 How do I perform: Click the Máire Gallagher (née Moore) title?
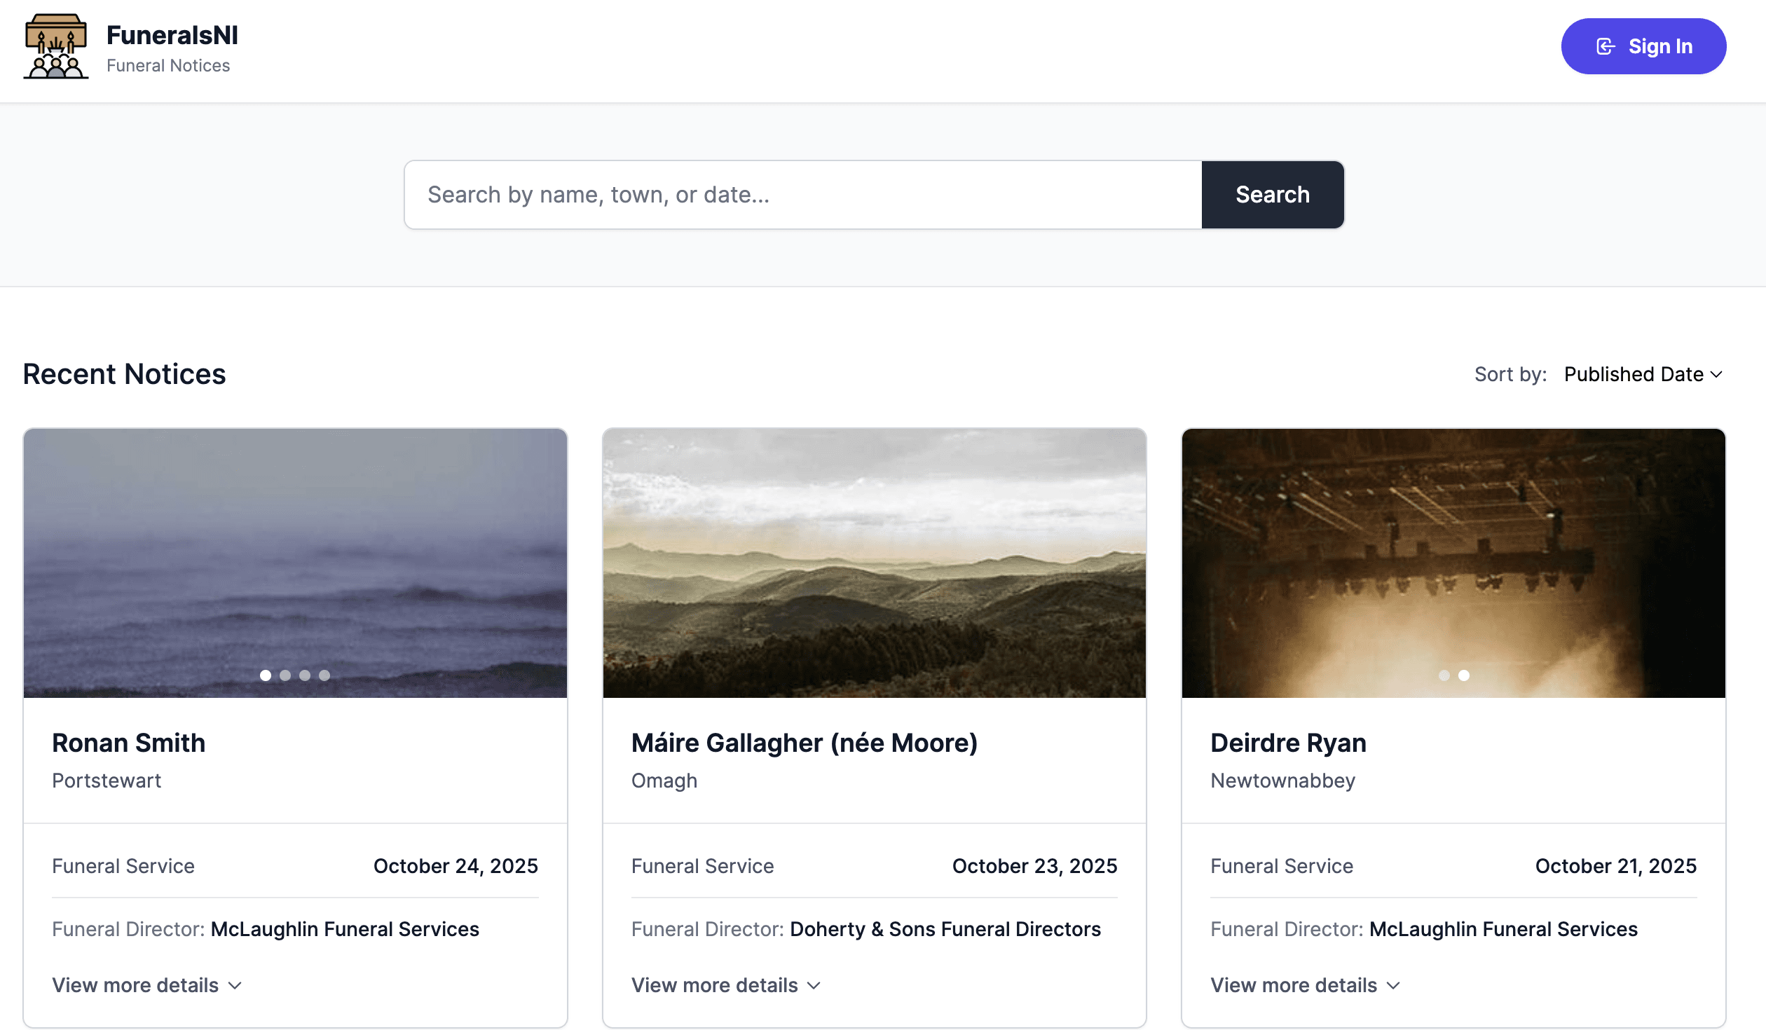pos(804,743)
